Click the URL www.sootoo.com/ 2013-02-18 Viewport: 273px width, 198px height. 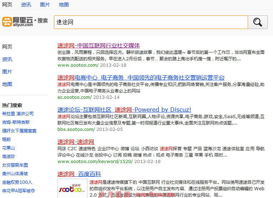[x=92, y=65]
